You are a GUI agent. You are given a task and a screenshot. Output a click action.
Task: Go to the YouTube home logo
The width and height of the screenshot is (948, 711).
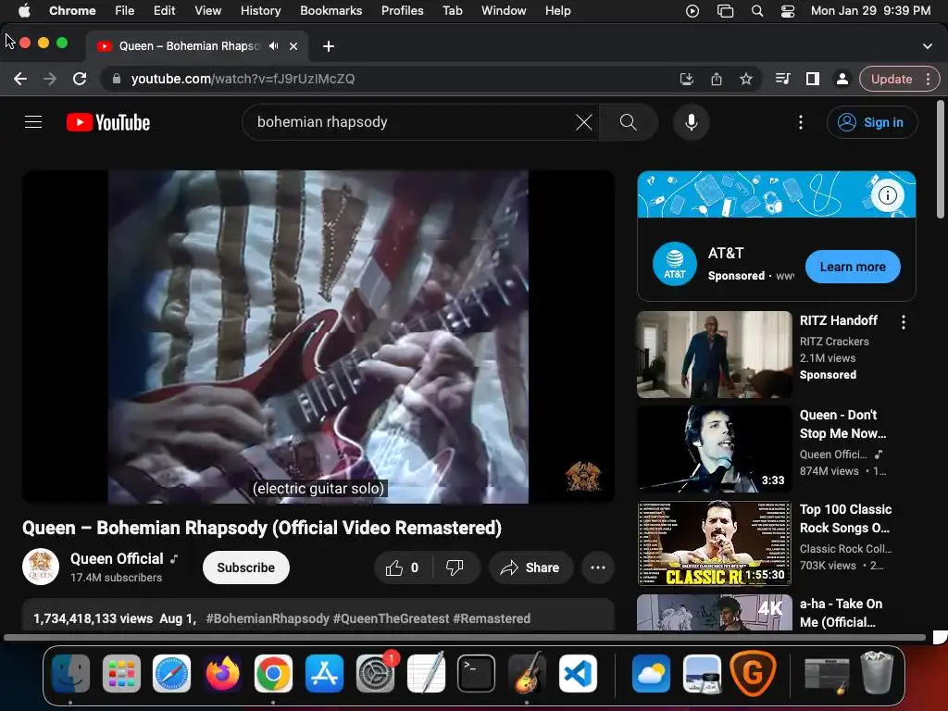point(108,122)
